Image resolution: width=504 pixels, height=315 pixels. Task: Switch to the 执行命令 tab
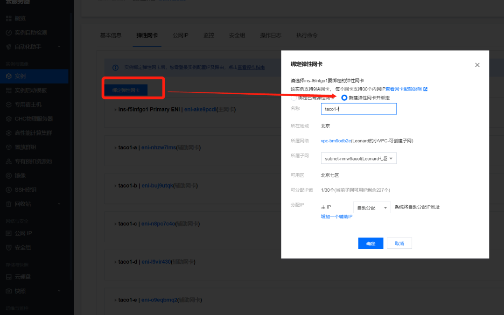pos(307,35)
